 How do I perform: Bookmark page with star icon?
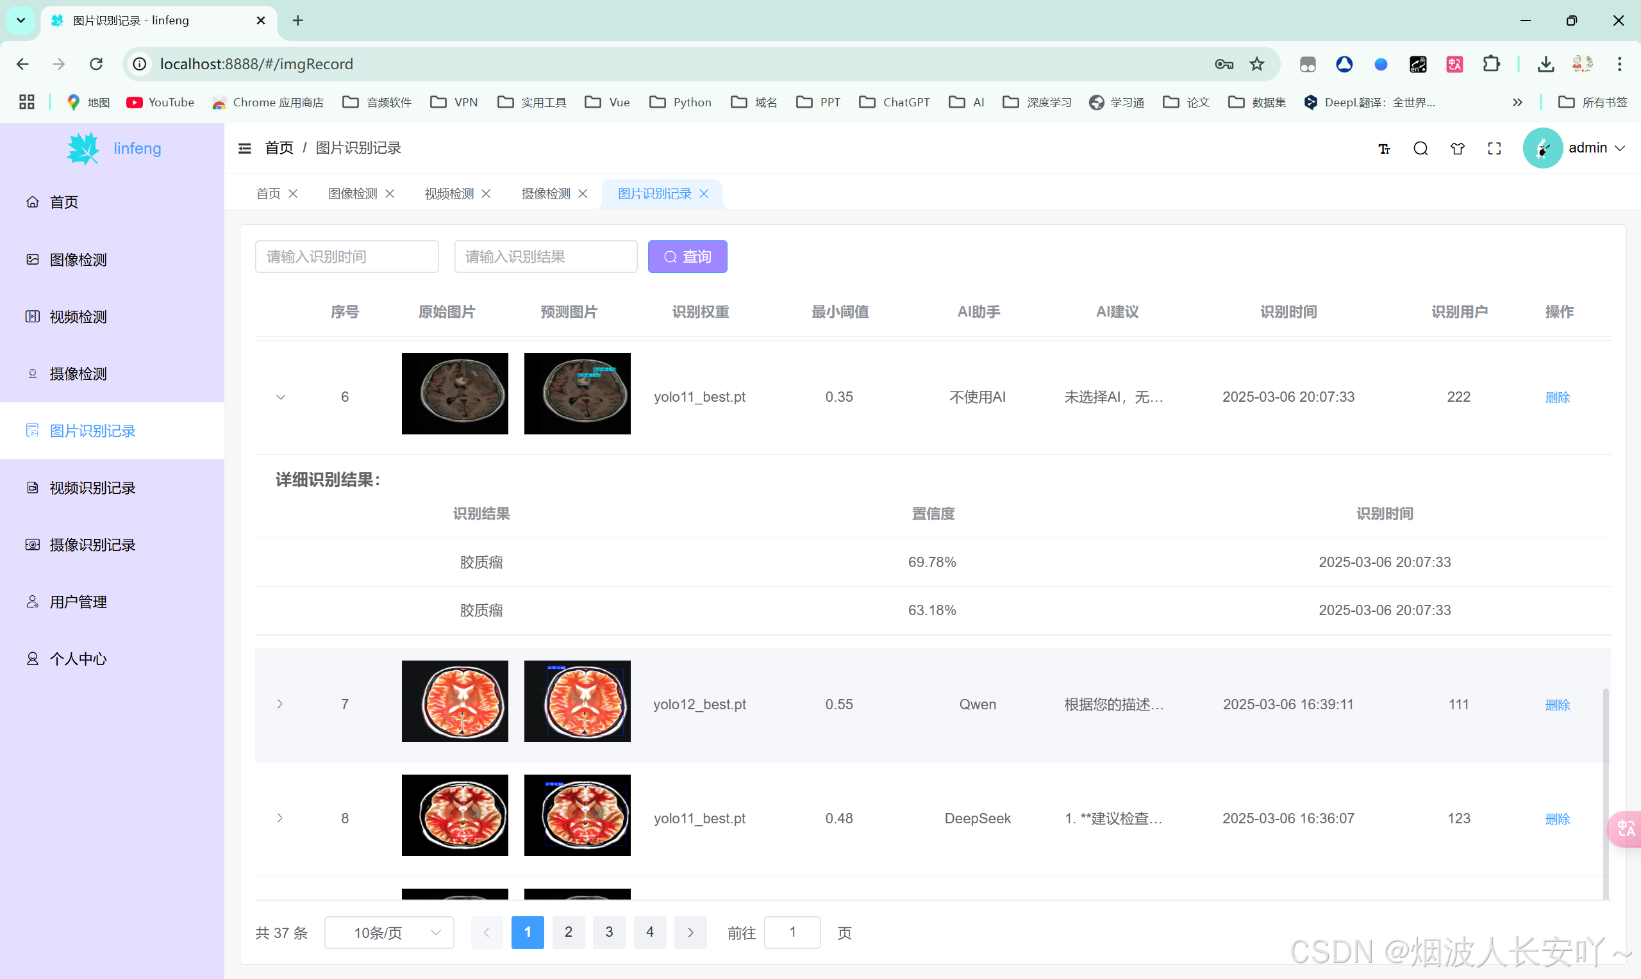pyautogui.click(x=1257, y=64)
